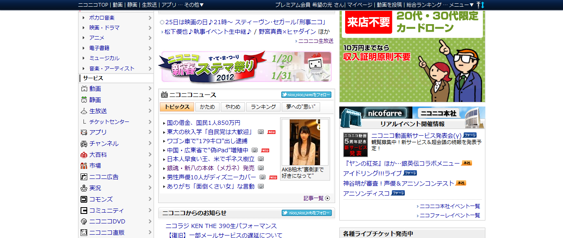Open 動画を投稿 in the top menu

(x=389, y=5)
